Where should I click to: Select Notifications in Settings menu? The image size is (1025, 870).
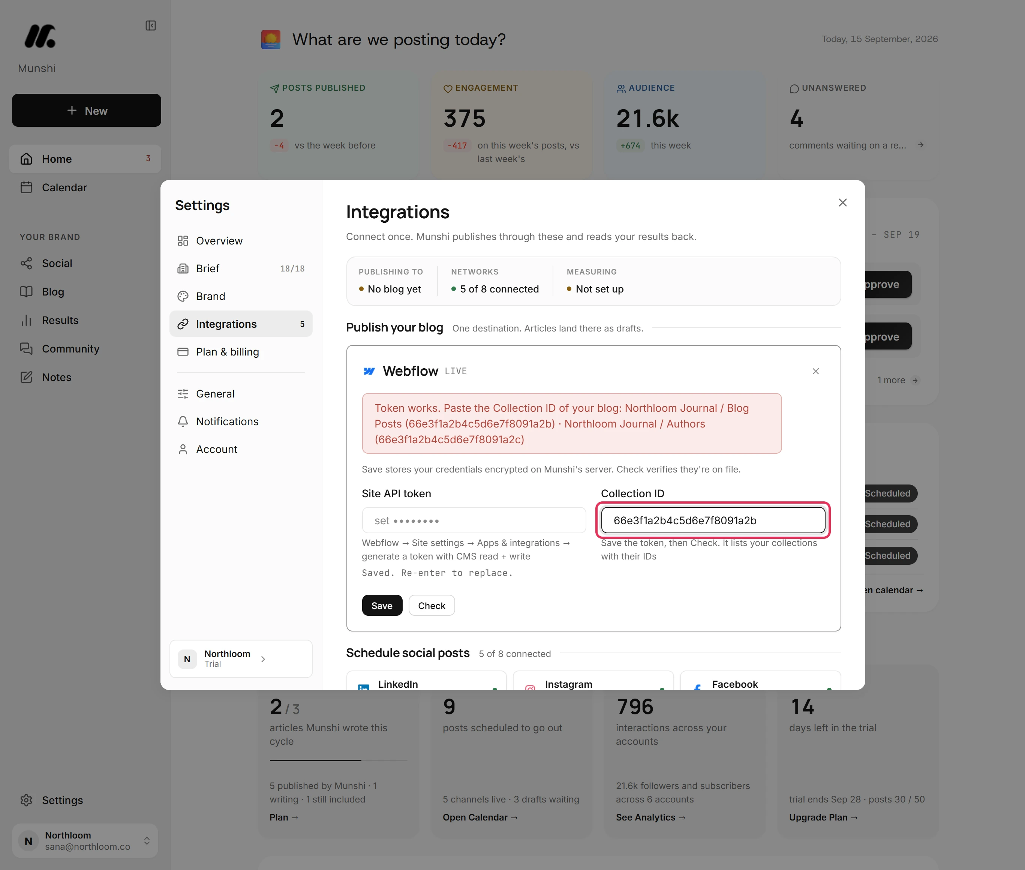241,421
